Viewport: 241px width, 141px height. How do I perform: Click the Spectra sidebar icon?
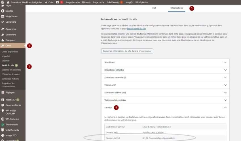(x=3, y=11)
